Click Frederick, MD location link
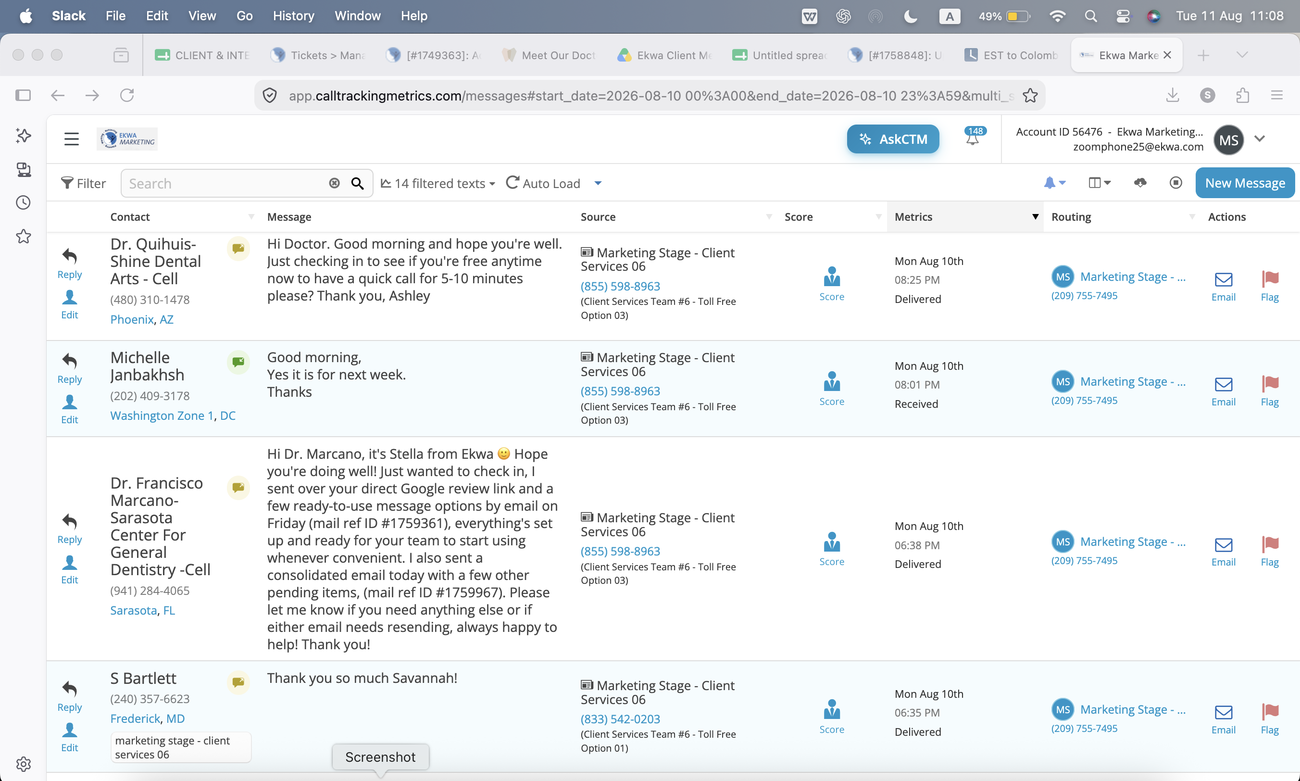Screen dimensions: 1300x781 [x=147, y=718]
